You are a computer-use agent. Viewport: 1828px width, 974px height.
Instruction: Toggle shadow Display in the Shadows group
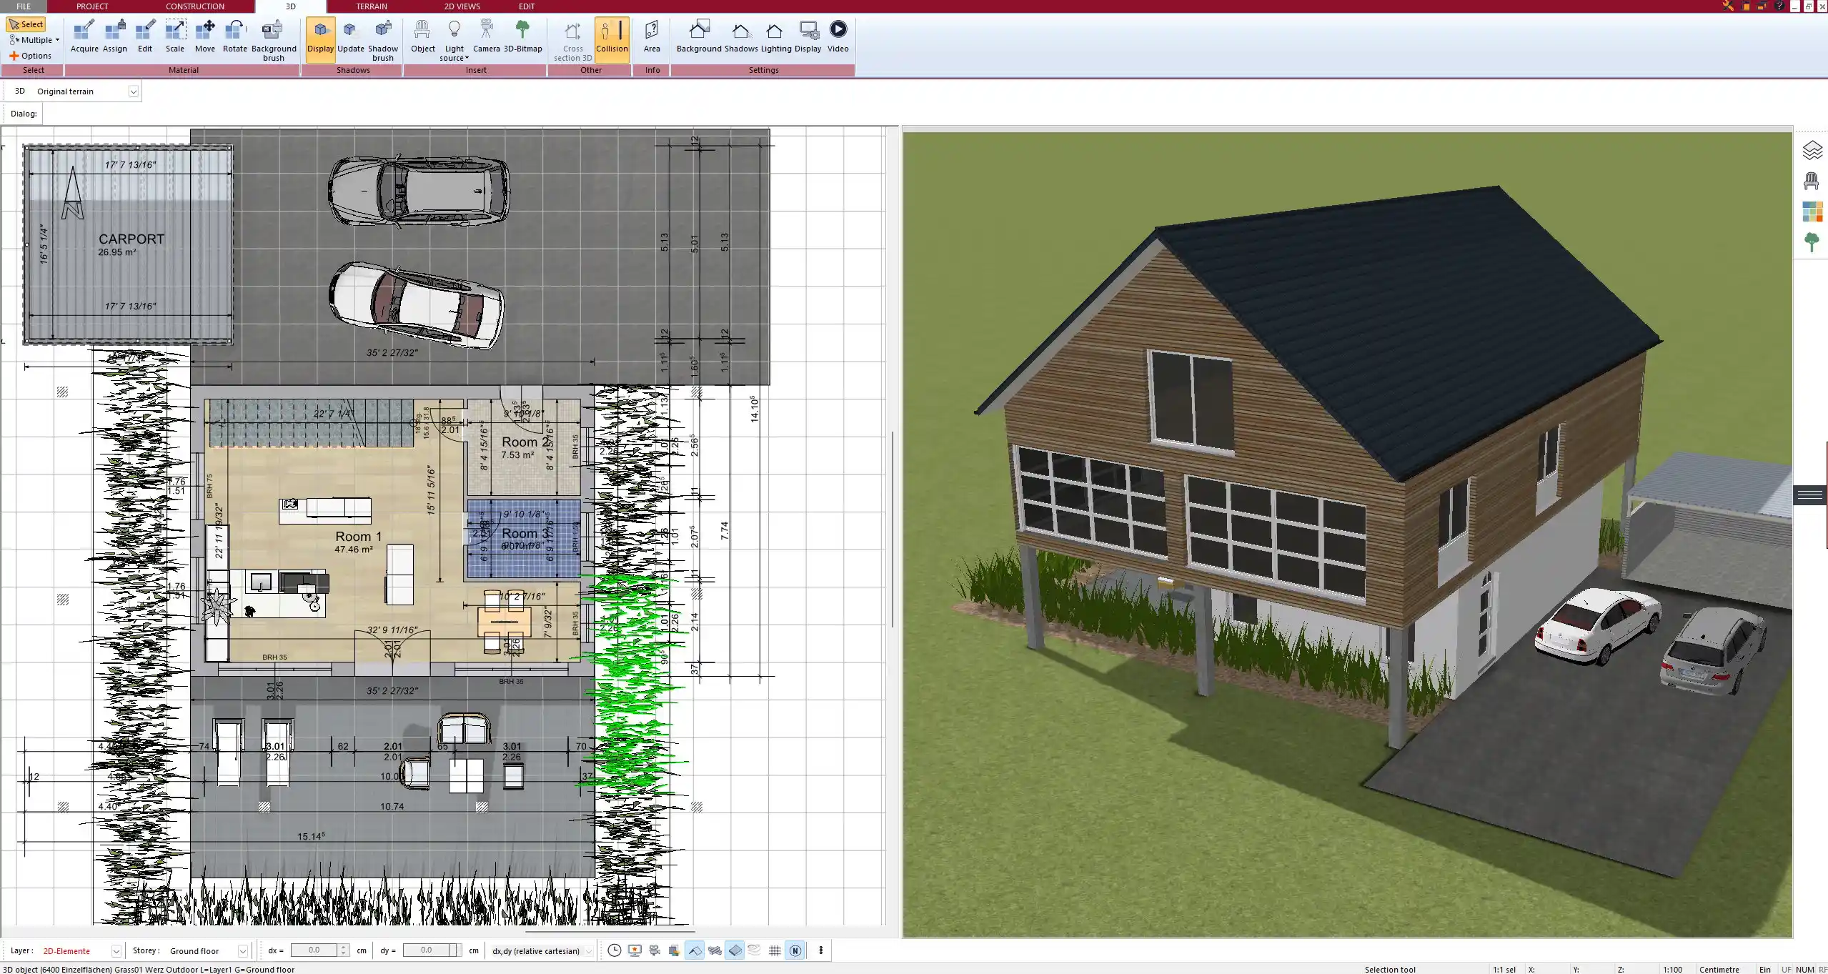[319, 37]
